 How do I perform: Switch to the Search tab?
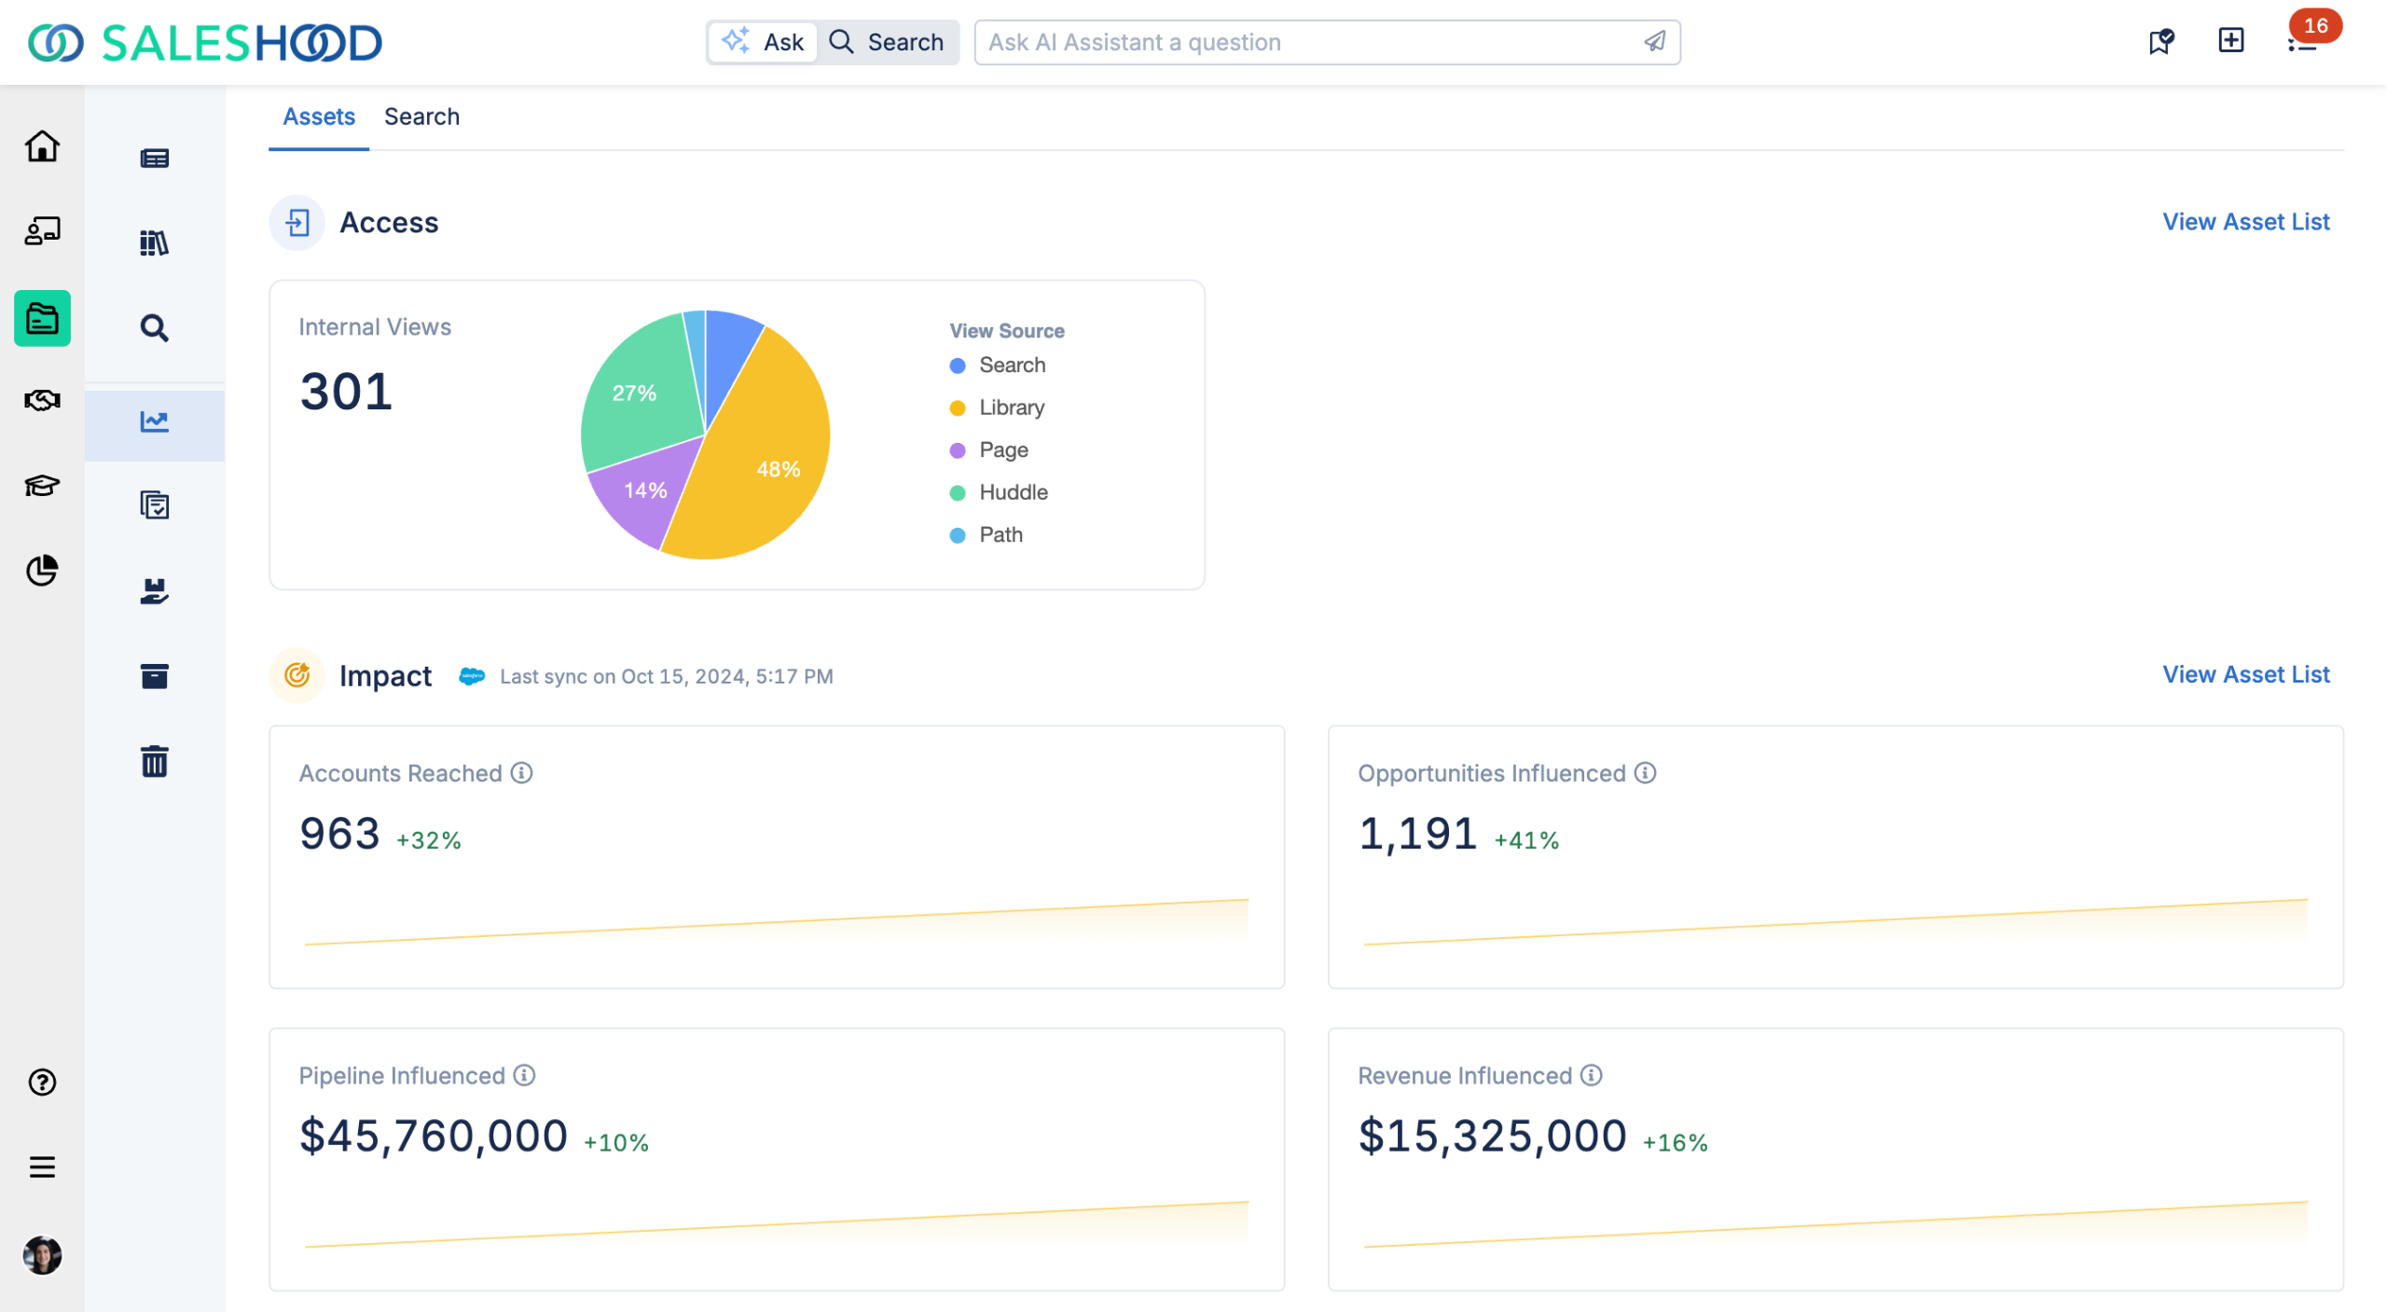(421, 117)
